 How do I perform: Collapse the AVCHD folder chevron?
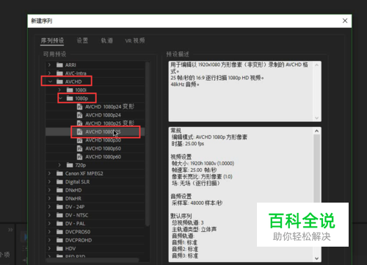[x=50, y=81]
